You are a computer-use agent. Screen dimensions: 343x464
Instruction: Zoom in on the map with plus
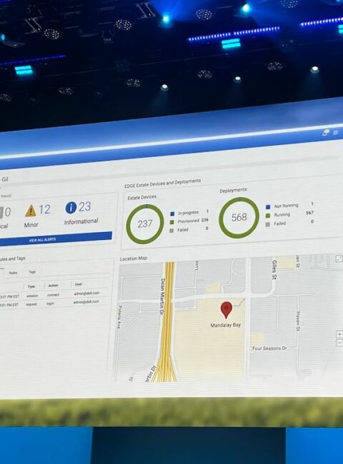click(339, 334)
